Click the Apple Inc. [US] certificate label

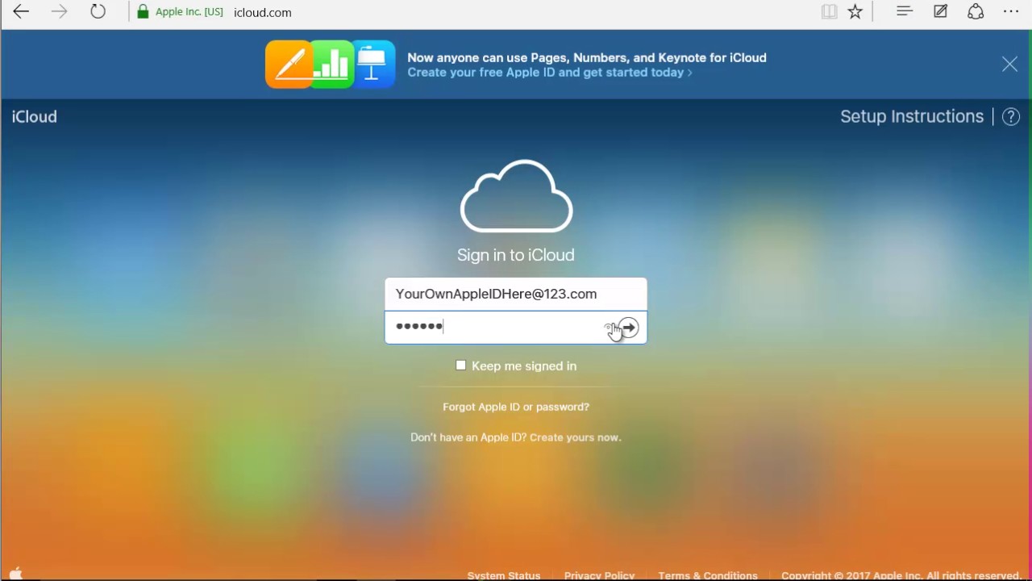pos(189,12)
